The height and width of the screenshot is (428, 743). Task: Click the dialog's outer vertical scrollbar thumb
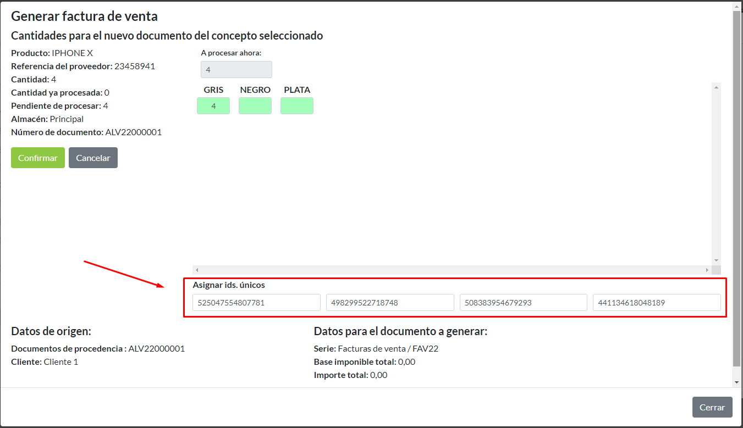[x=737, y=187]
